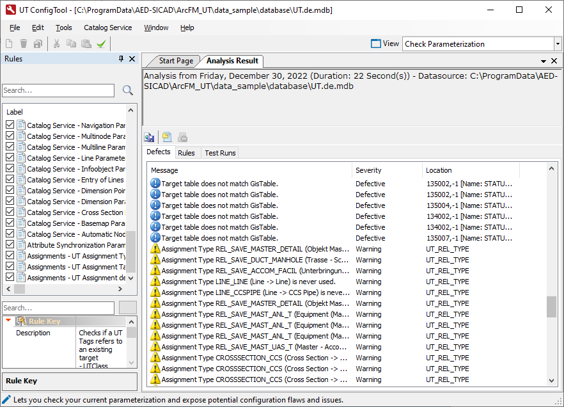Screen dimensions: 564x407
Task: Click down arrow of rules list scrollbar
Action: 131,278
